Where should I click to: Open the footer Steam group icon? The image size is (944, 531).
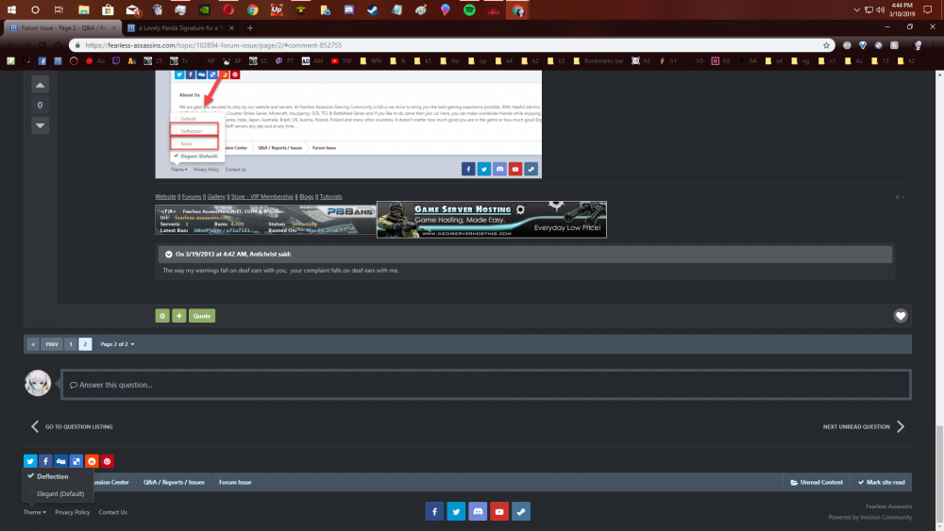click(x=521, y=512)
